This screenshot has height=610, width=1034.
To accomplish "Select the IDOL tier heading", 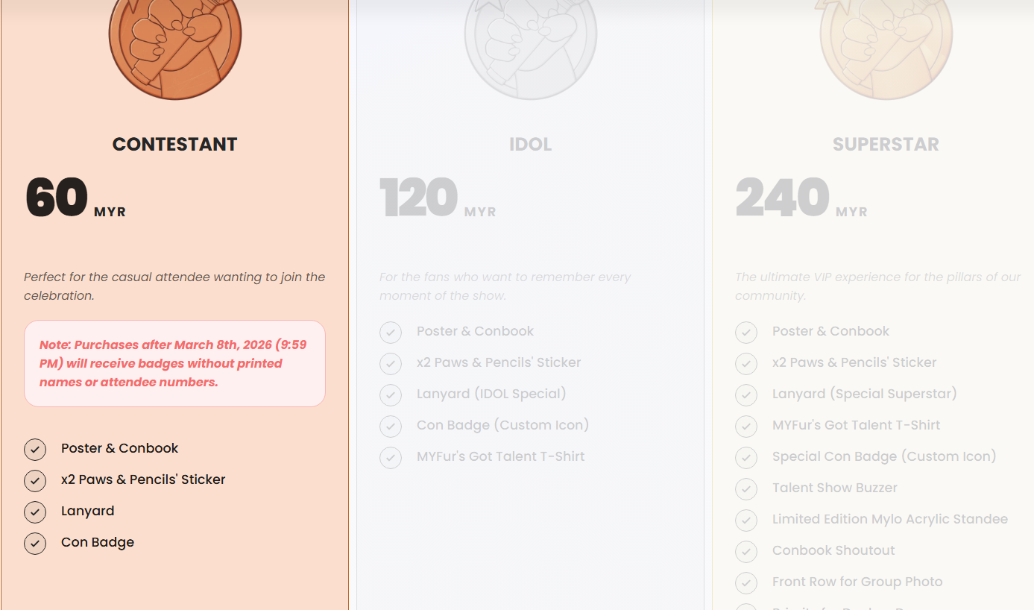I will point(531,145).
